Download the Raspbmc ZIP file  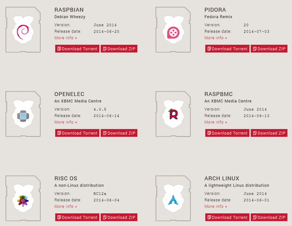tap(269, 133)
